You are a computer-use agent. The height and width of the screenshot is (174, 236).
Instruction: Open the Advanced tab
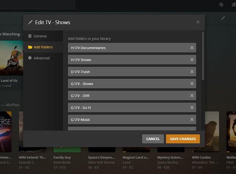(43, 58)
